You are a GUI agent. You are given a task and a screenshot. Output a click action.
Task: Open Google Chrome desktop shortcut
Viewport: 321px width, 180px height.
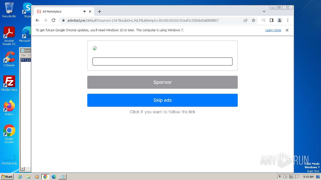pos(9,134)
